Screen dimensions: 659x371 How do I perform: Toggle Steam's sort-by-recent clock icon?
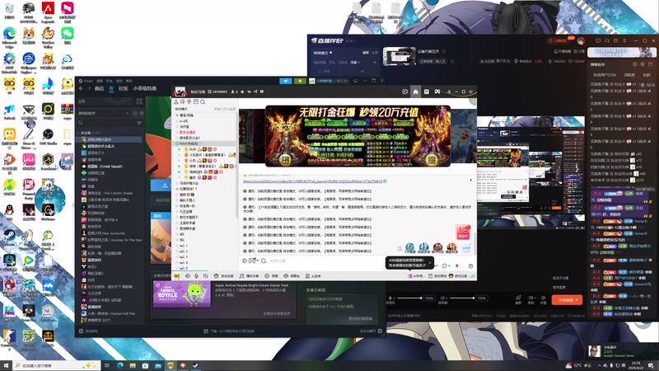pos(135,113)
